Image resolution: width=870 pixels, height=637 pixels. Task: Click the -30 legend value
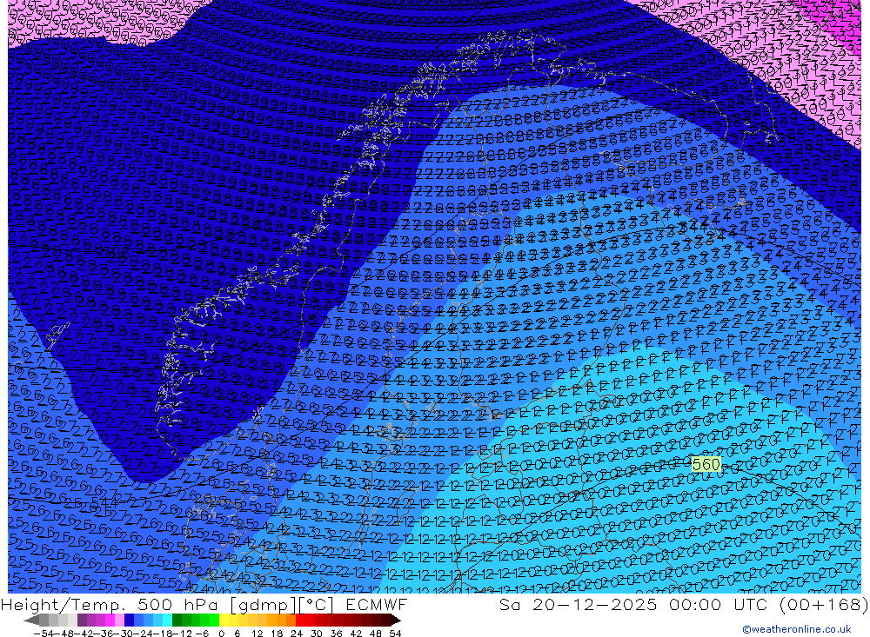pyautogui.click(x=124, y=634)
